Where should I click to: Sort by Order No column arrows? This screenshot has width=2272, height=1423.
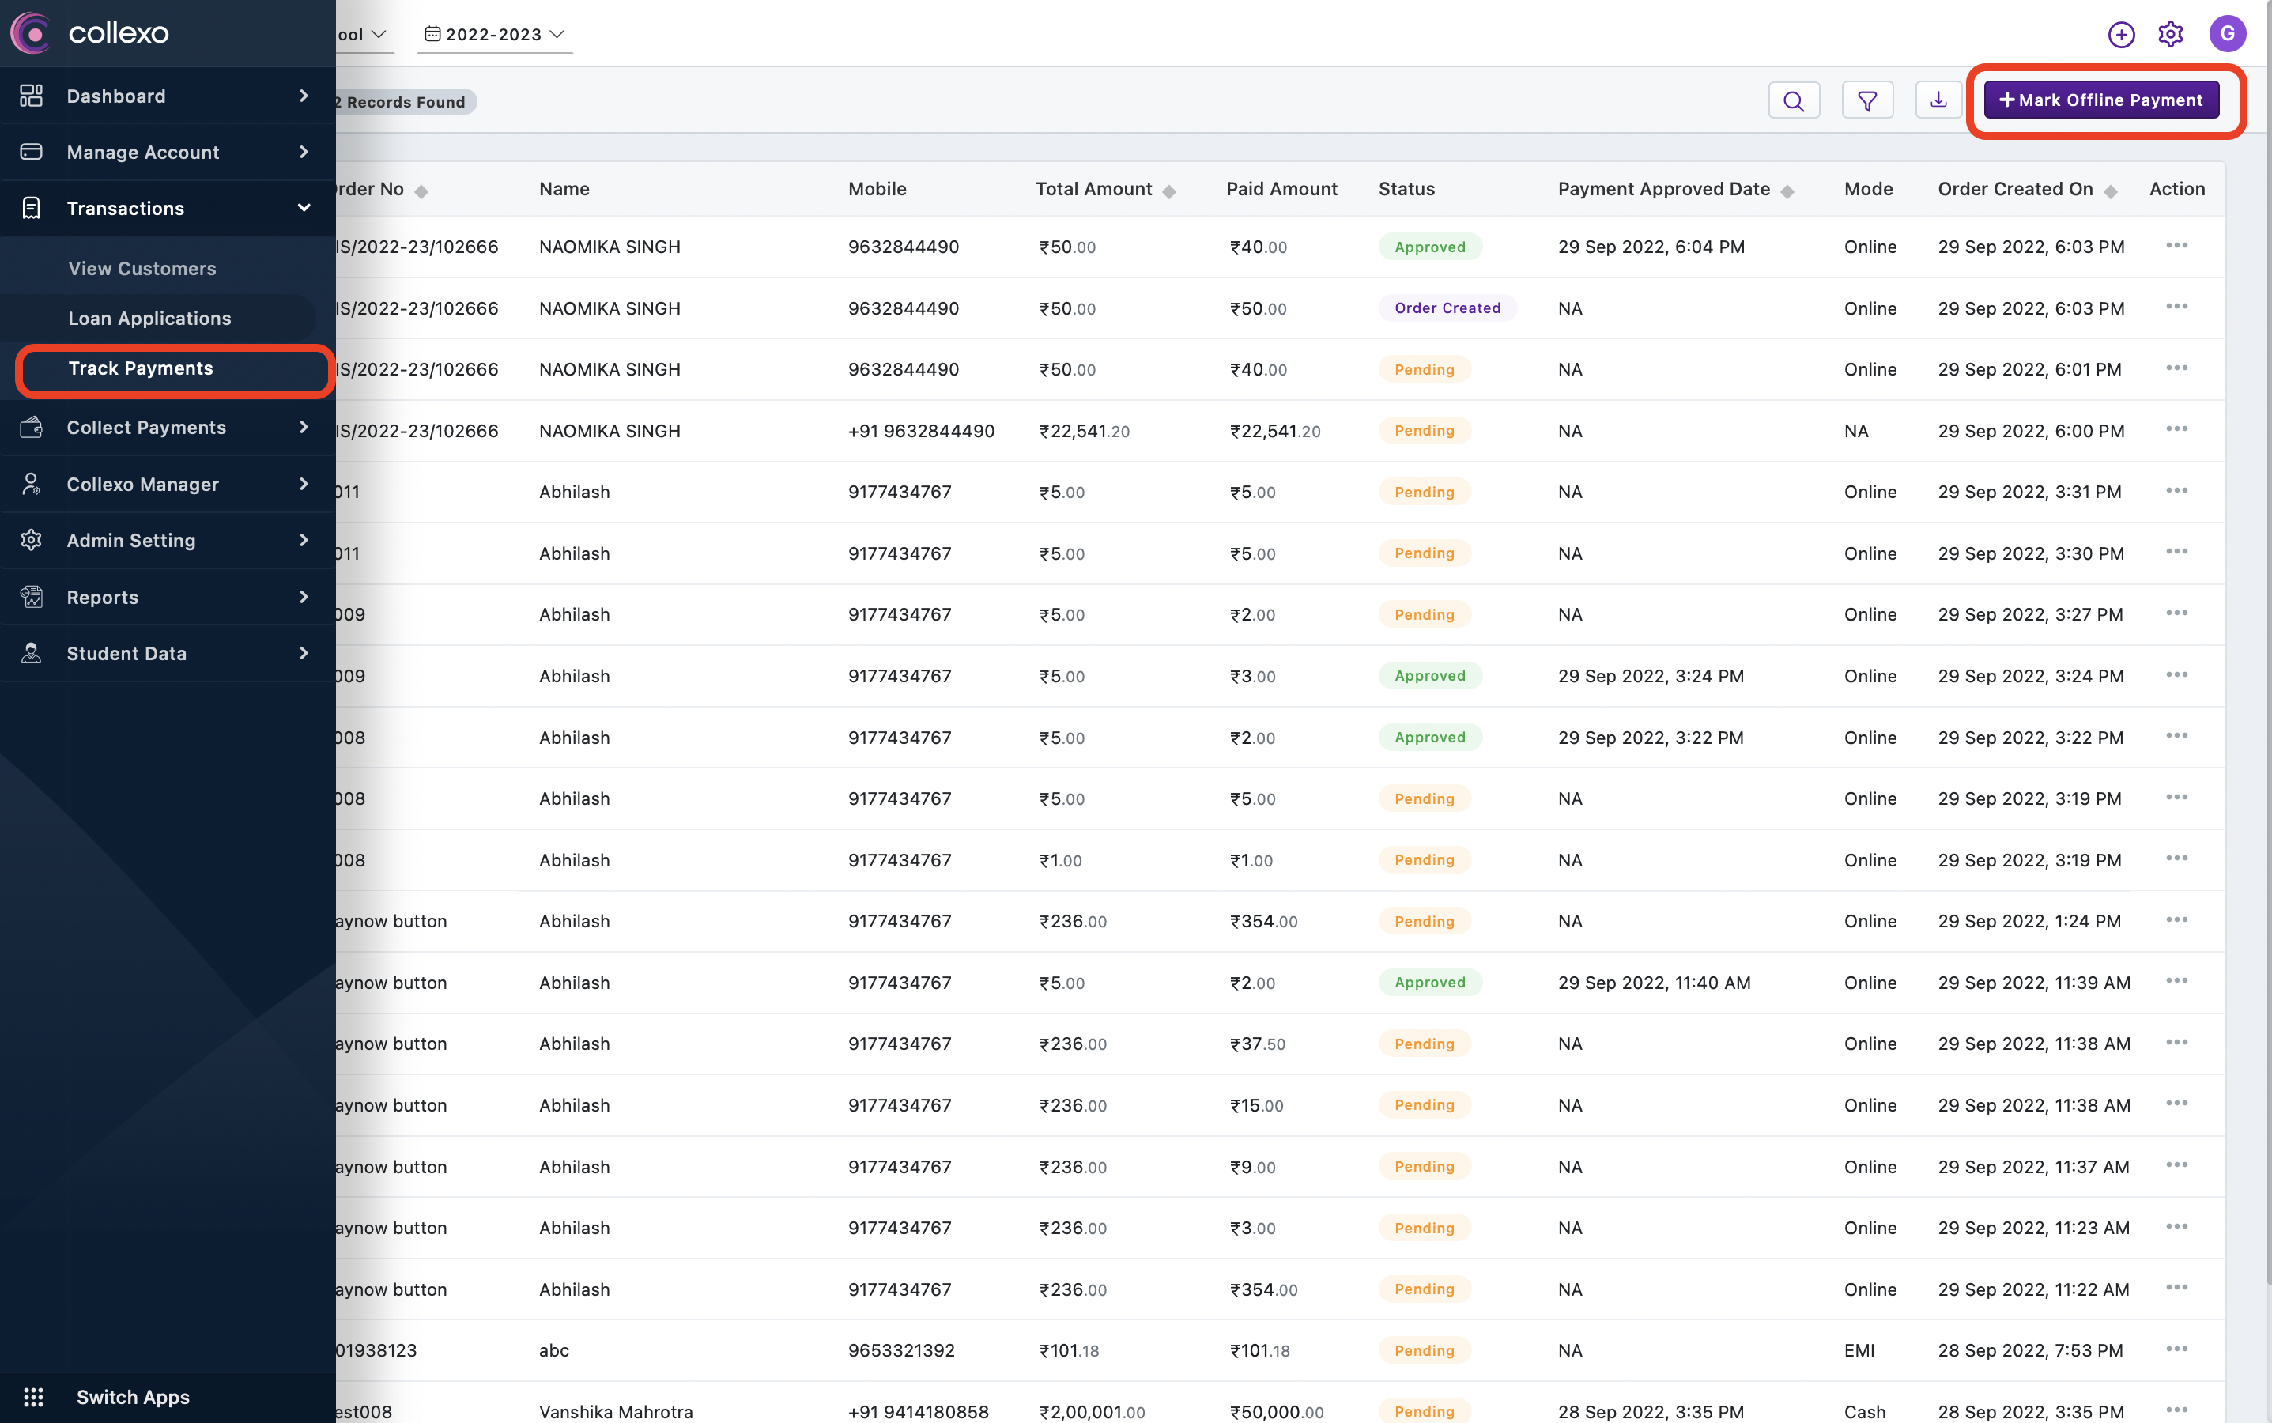[x=421, y=191]
